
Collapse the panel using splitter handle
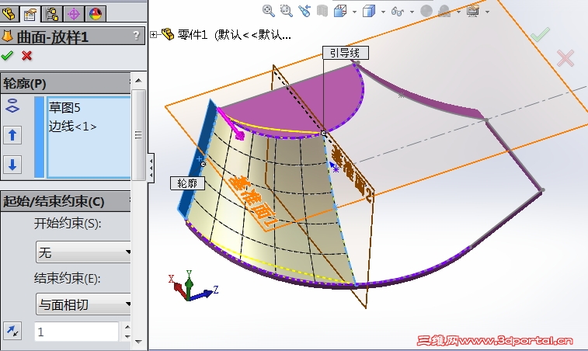(x=151, y=168)
